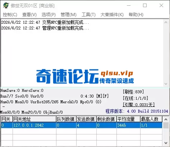Open the 选项(P) menu

(49, 15)
